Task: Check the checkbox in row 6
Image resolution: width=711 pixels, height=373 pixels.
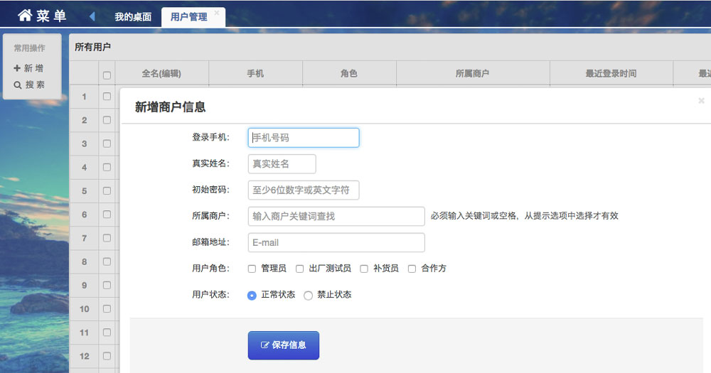Action: (107, 215)
